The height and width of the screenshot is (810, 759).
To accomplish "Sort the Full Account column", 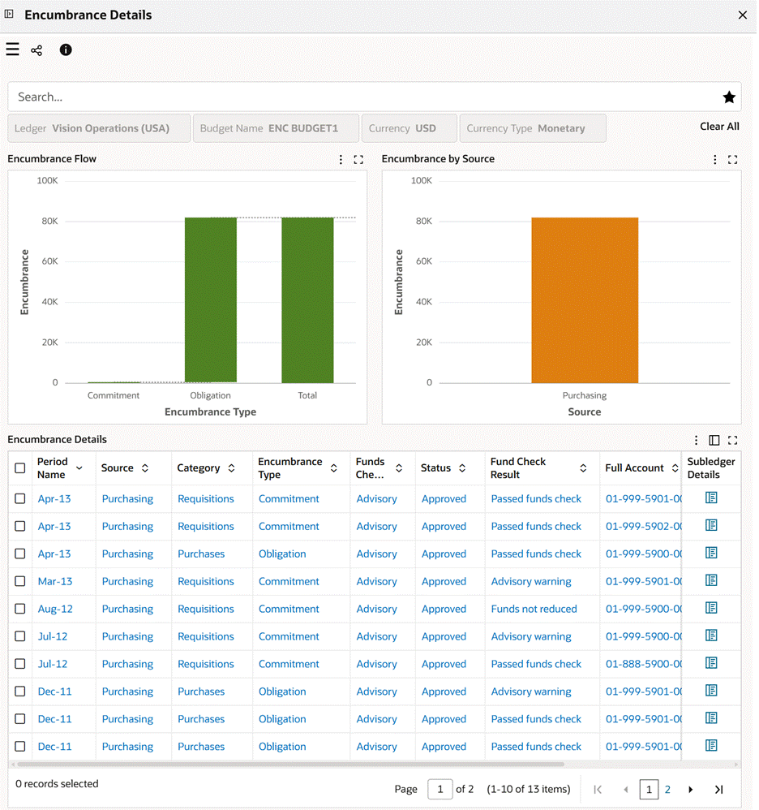I will point(675,468).
